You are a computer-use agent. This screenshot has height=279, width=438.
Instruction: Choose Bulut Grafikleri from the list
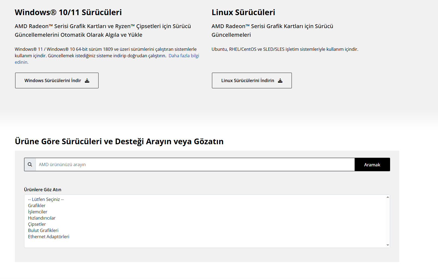click(x=43, y=230)
